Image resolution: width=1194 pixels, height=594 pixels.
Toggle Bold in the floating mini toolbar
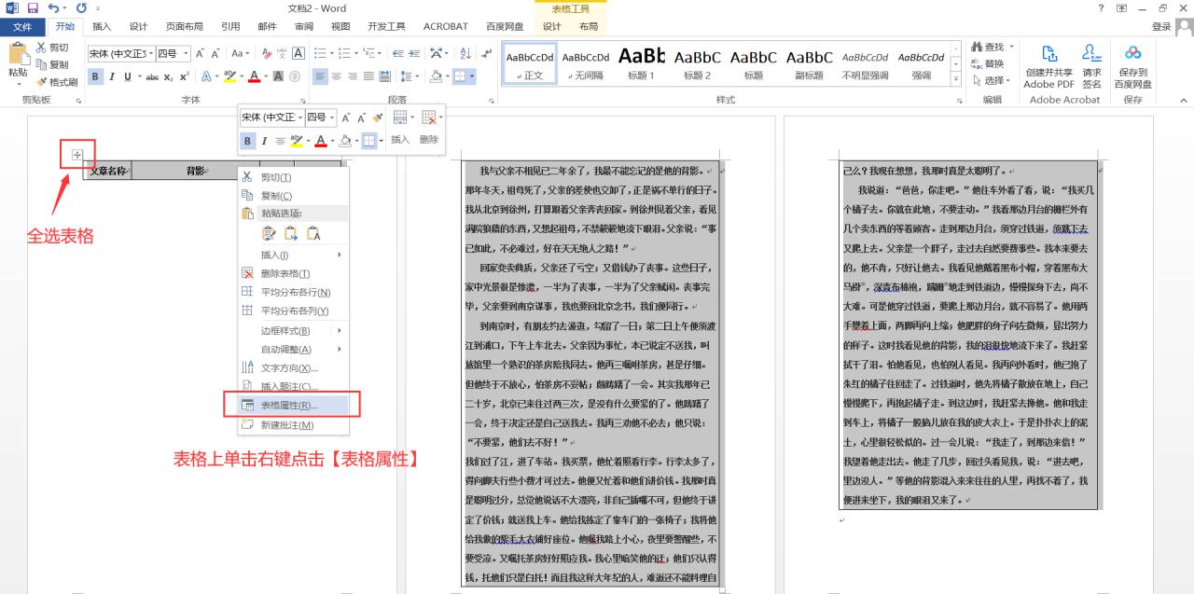[248, 141]
